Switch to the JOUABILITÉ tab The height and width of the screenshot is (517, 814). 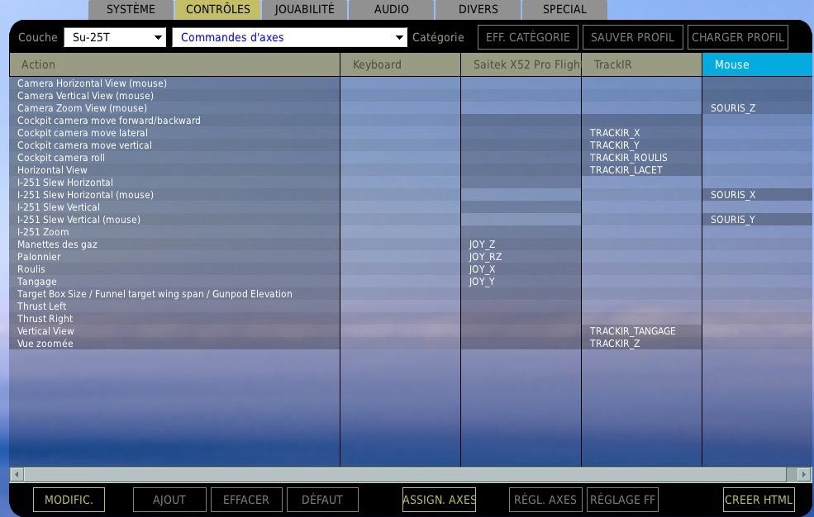coord(305,9)
